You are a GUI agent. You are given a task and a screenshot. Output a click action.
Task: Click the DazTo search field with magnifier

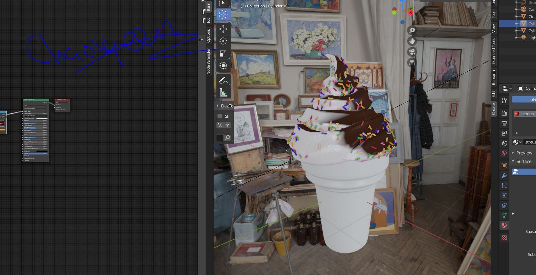click(x=224, y=138)
